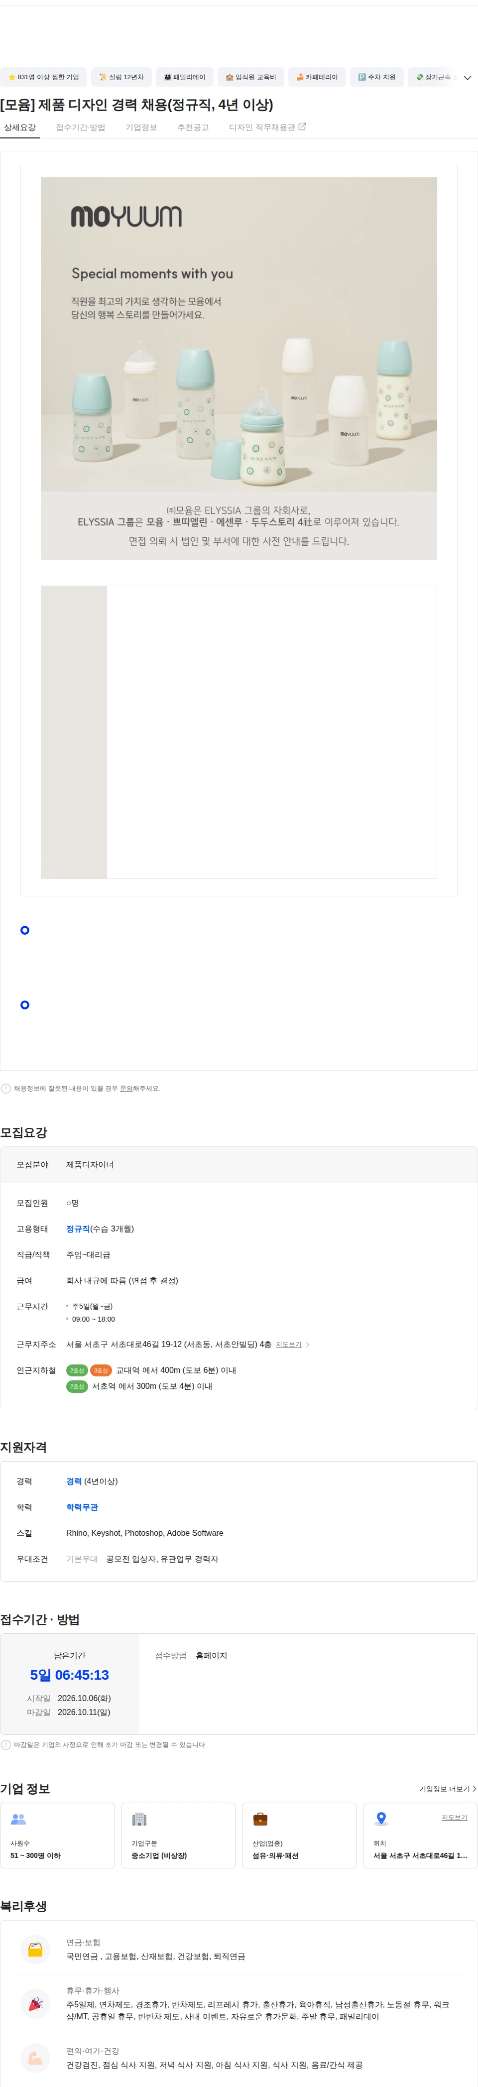Select the 임직원 교육비 benefit tag

tap(250, 77)
